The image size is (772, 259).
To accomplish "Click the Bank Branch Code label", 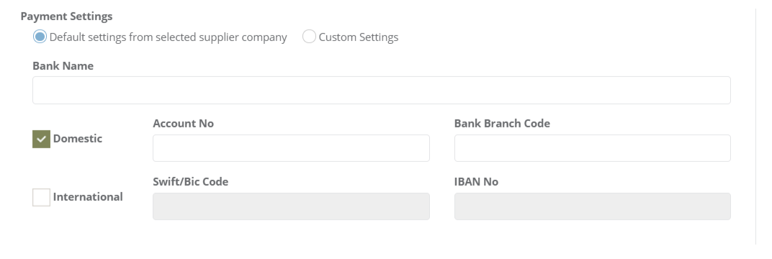I will pyautogui.click(x=502, y=123).
